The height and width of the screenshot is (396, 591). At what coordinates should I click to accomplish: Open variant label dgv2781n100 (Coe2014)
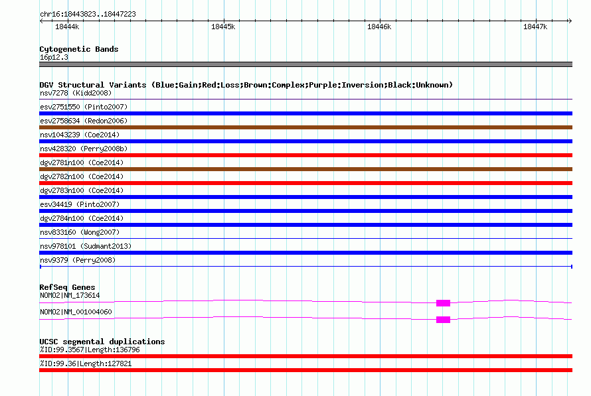(x=82, y=163)
